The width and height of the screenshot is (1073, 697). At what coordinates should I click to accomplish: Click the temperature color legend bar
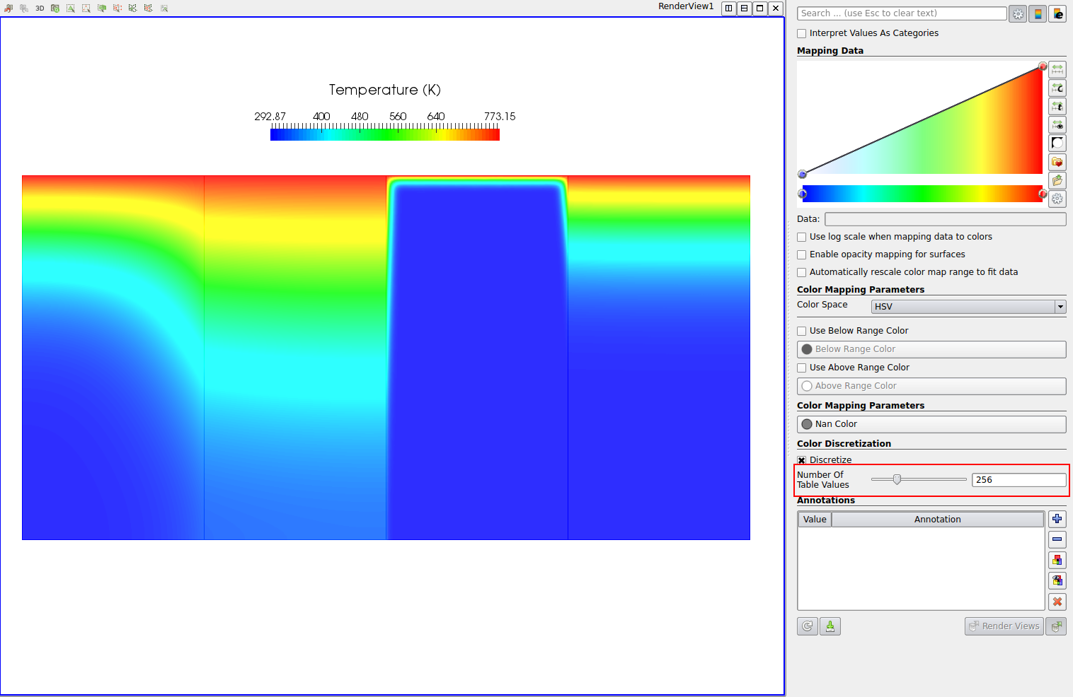(x=385, y=134)
